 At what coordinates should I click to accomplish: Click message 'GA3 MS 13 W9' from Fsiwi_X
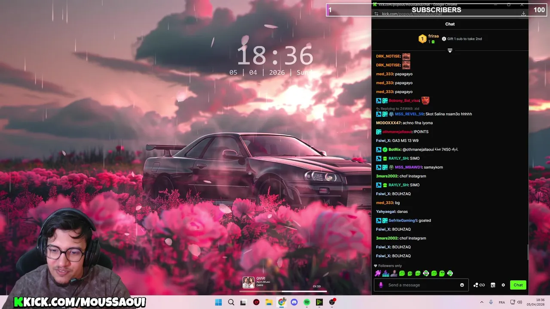click(405, 141)
